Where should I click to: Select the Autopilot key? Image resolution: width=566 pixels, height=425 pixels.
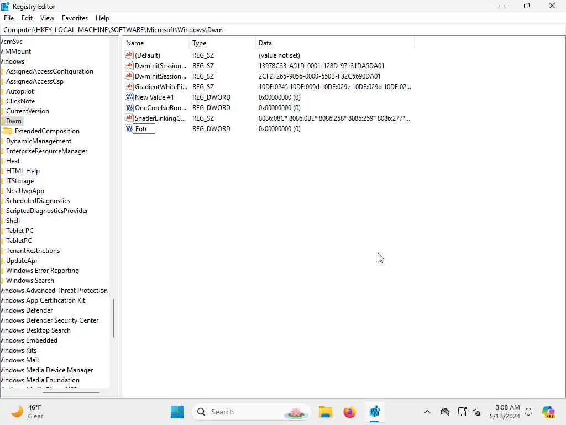click(x=20, y=91)
